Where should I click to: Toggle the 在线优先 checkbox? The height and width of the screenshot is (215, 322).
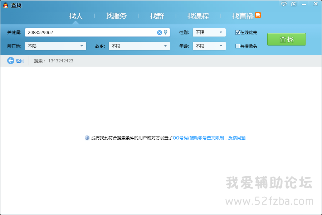coord(238,32)
